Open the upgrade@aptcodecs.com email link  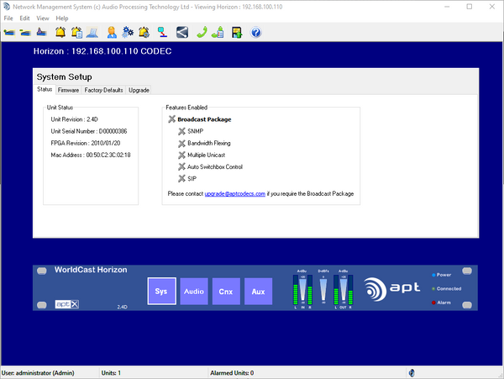coord(235,193)
